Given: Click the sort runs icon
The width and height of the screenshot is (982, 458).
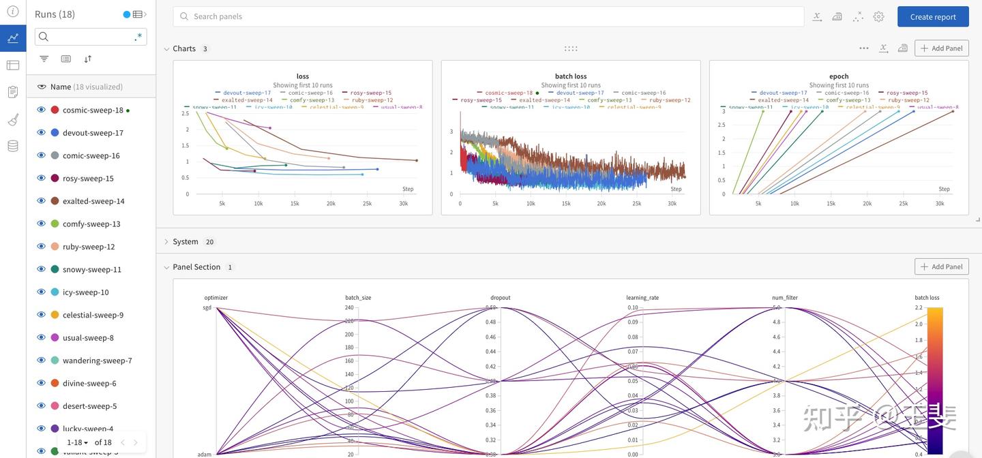Looking at the screenshot, I should point(88,59).
